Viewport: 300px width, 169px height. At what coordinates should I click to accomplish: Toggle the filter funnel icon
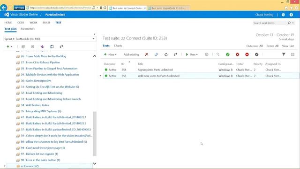284,54
